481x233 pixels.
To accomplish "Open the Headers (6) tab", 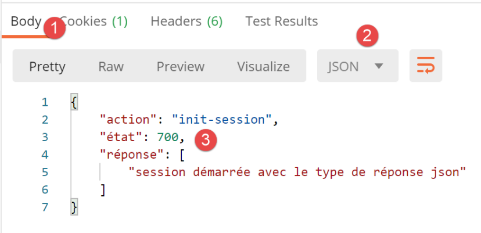I will 186,21.
